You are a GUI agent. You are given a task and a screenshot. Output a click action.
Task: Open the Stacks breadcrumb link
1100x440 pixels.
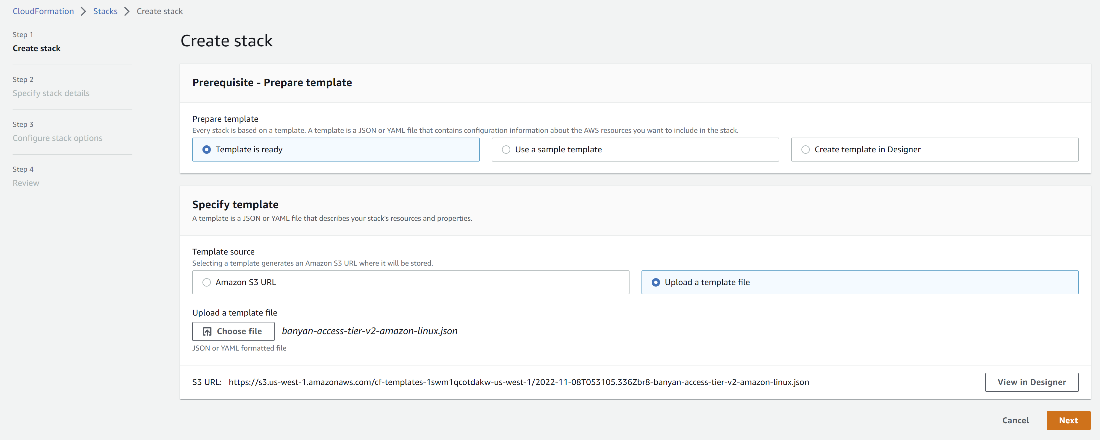[105, 11]
